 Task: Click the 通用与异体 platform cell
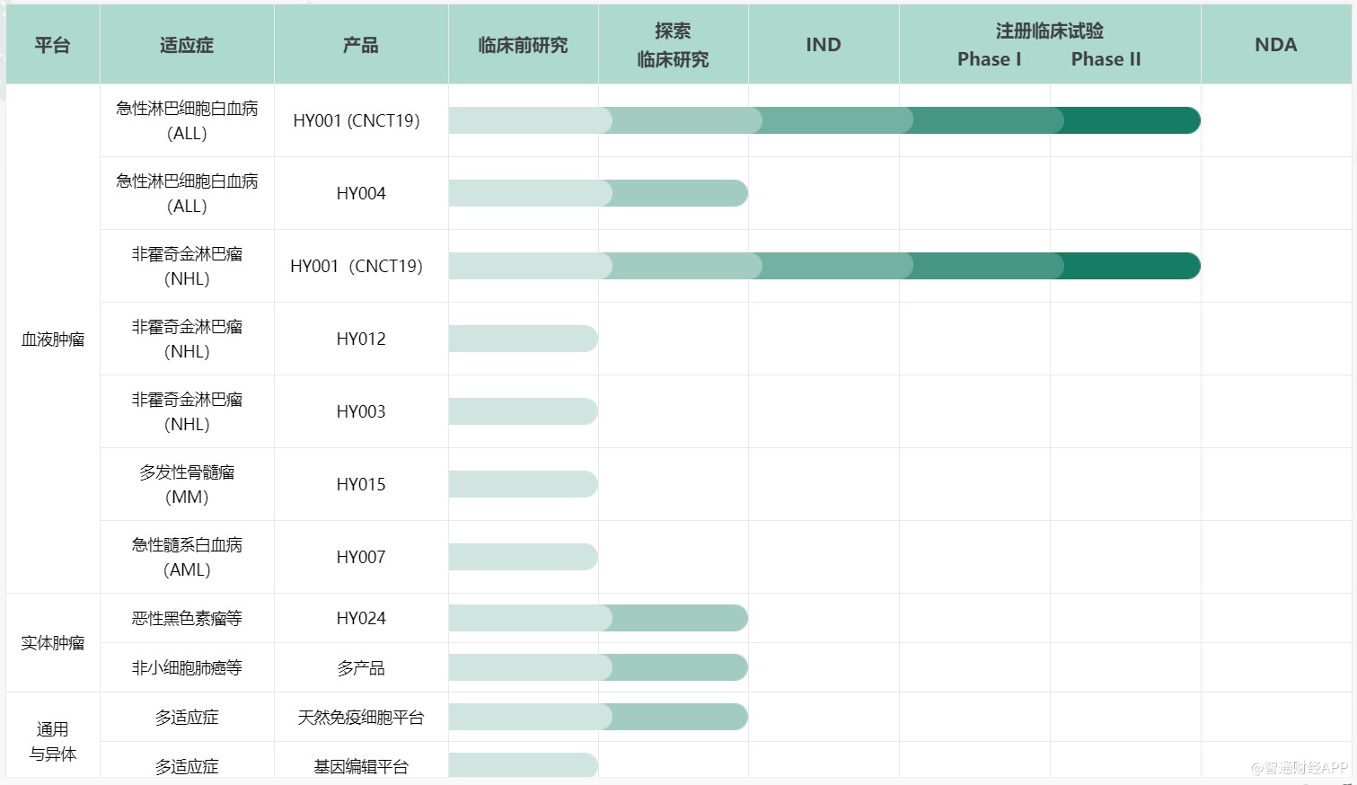[51, 742]
